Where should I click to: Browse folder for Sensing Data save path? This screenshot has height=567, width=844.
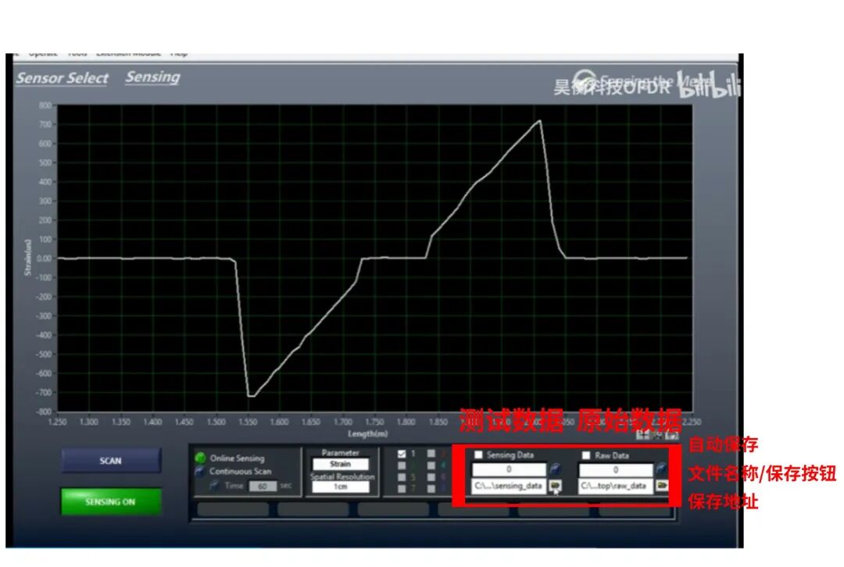[556, 486]
